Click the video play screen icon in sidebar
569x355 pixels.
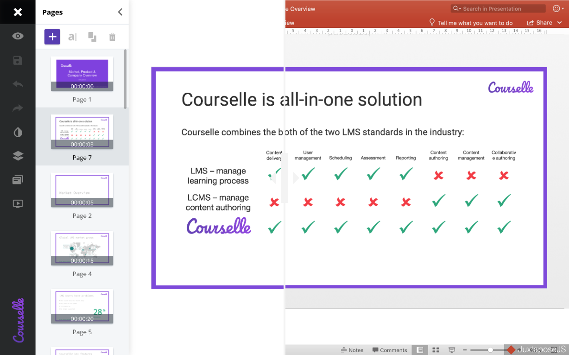(x=18, y=203)
